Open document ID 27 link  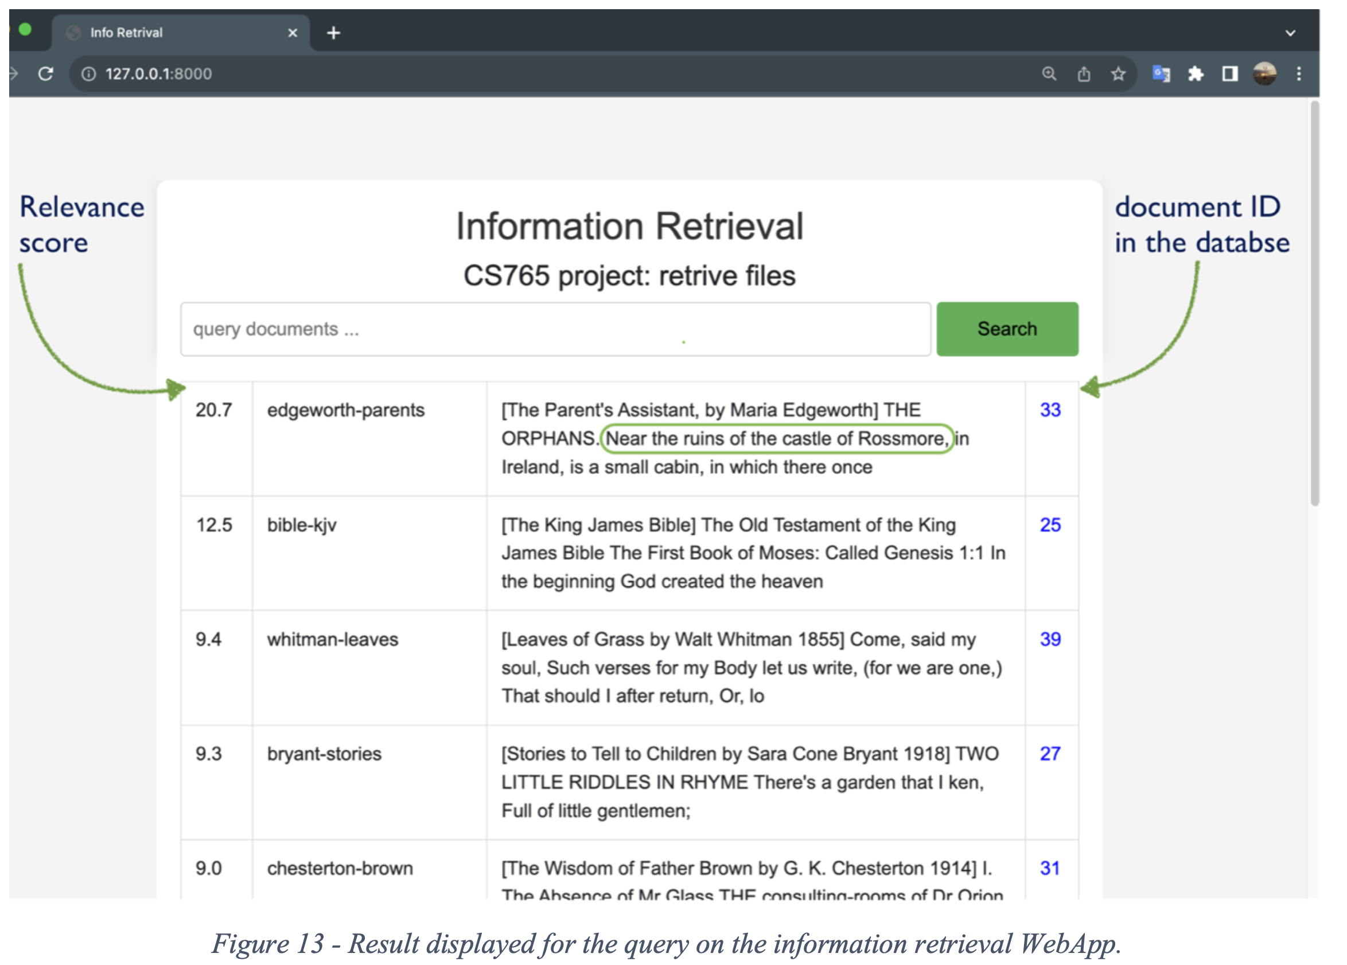pos(1050,754)
